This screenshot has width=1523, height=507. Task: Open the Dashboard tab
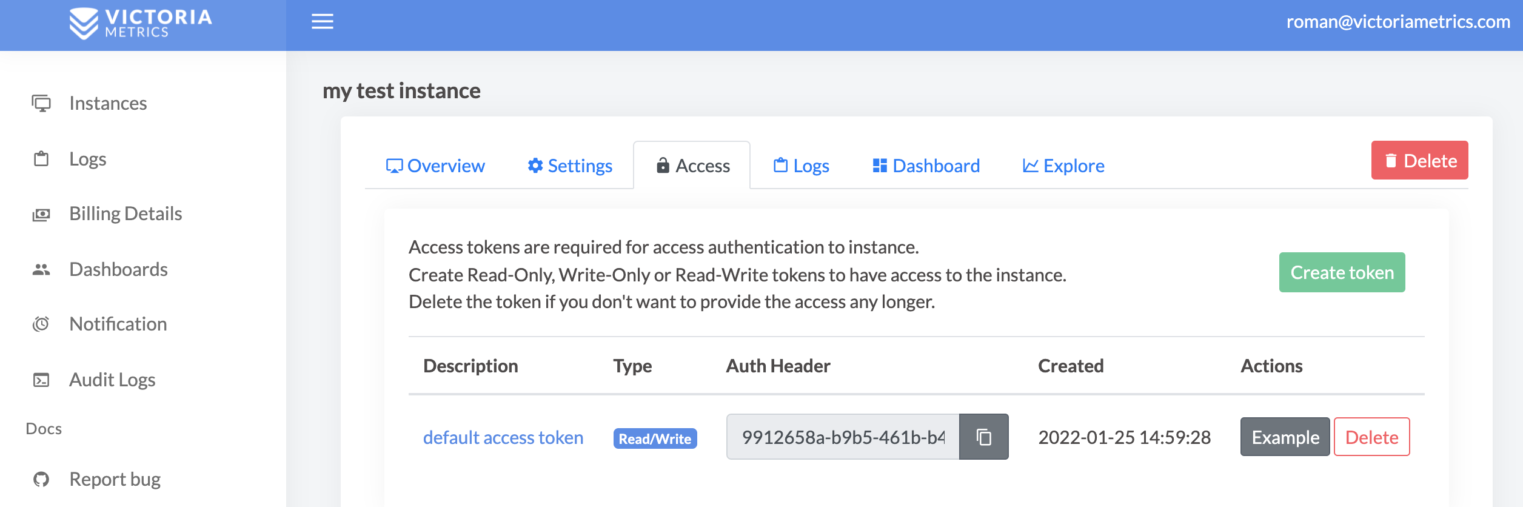[926, 166]
